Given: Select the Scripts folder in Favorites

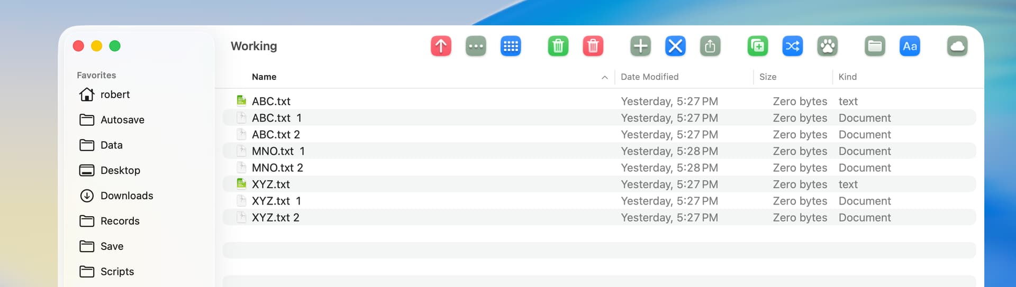Looking at the screenshot, I should [117, 272].
